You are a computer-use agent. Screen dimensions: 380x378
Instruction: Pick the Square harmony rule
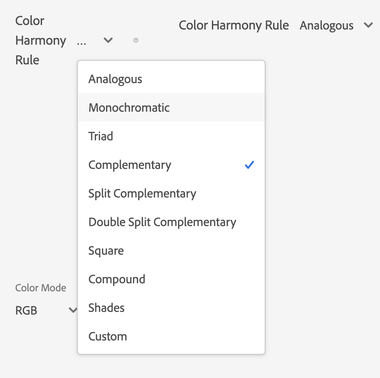(x=106, y=251)
